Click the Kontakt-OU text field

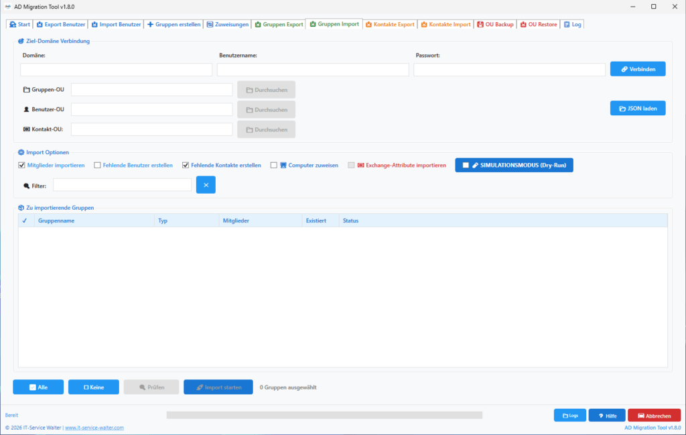coord(152,129)
